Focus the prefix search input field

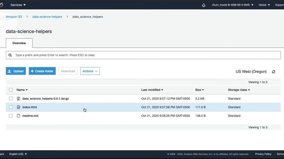coord(143,55)
